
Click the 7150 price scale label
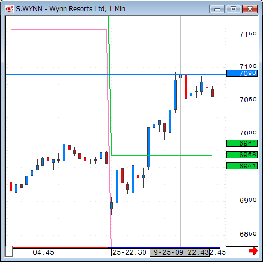pyautogui.click(x=248, y=34)
